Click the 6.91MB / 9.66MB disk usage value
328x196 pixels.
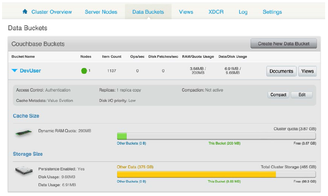[233, 70]
